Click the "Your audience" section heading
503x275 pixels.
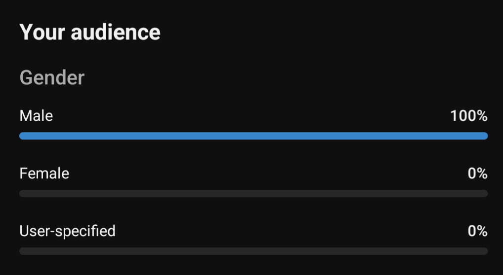[x=90, y=33]
